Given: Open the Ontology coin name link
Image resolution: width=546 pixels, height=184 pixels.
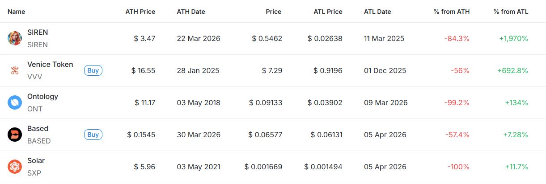Looking at the screenshot, I should coord(42,97).
